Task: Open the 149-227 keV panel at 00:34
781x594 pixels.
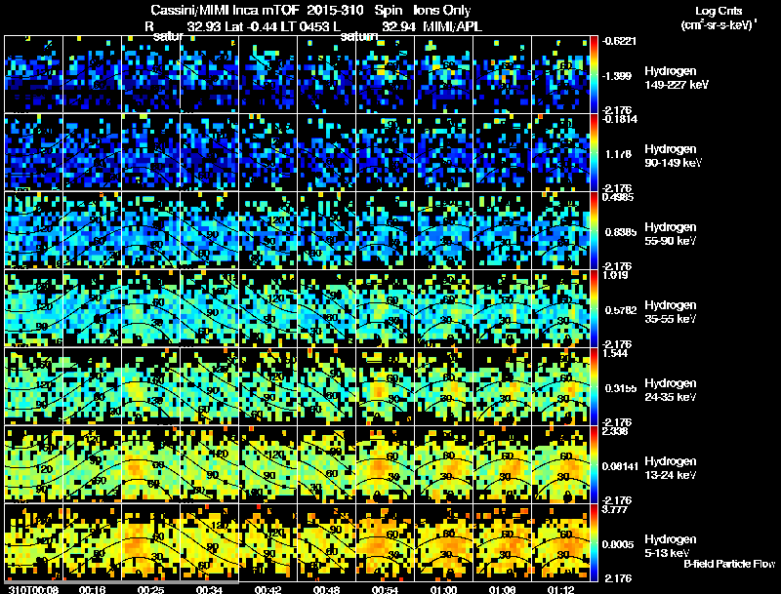Action: pyautogui.click(x=209, y=74)
